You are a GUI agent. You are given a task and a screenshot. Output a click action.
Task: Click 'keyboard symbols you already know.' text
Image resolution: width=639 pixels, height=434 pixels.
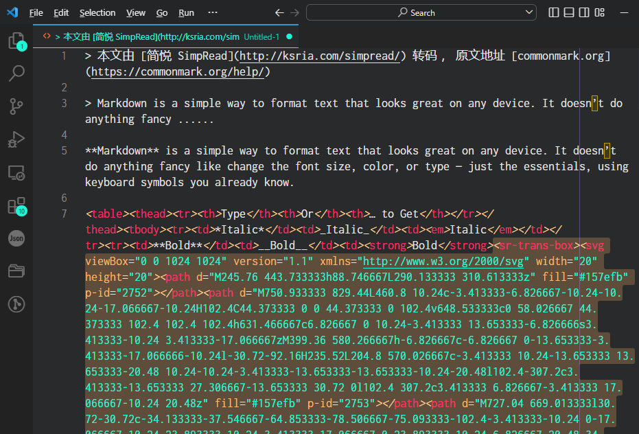[189, 183]
